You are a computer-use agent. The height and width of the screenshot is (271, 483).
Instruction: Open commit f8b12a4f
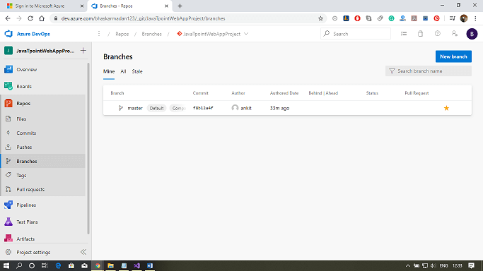click(x=203, y=108)
